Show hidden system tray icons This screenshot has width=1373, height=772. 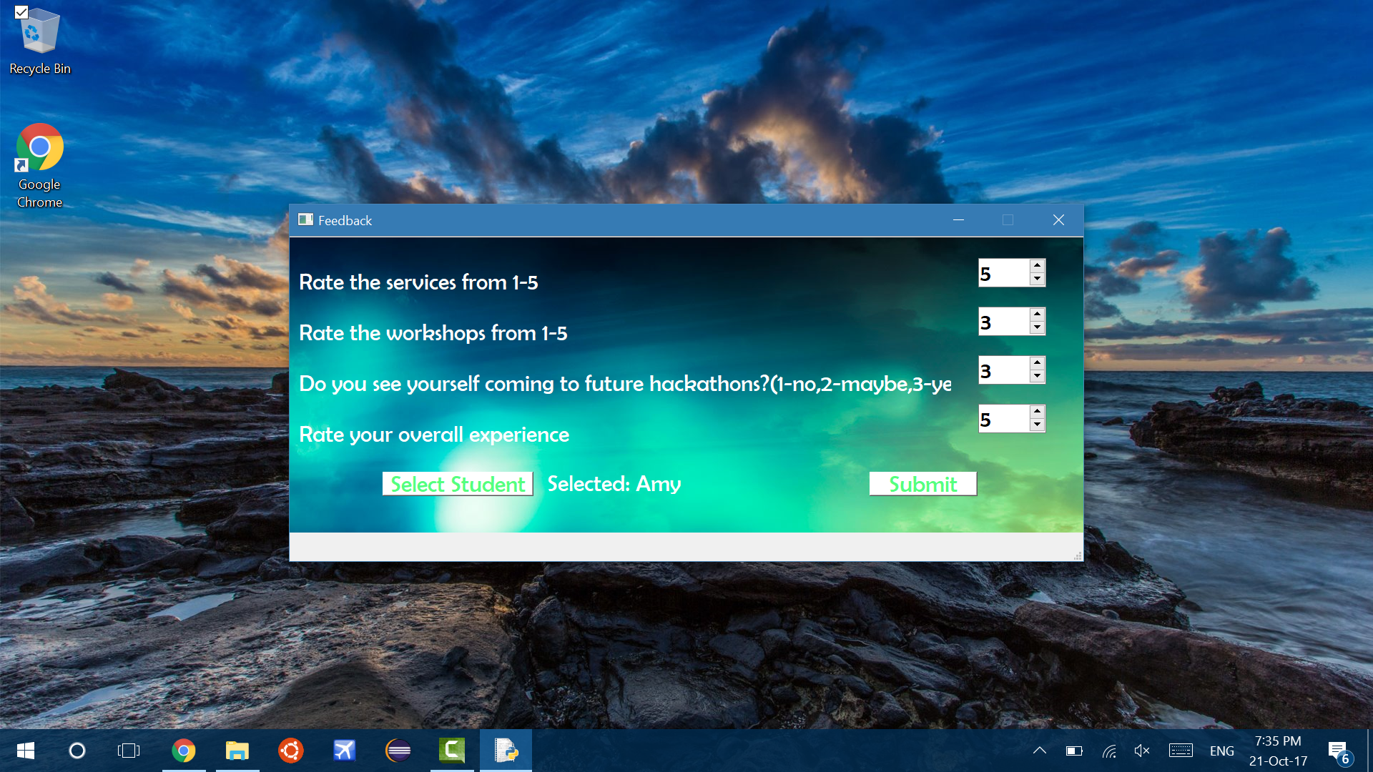(1040, 751)
